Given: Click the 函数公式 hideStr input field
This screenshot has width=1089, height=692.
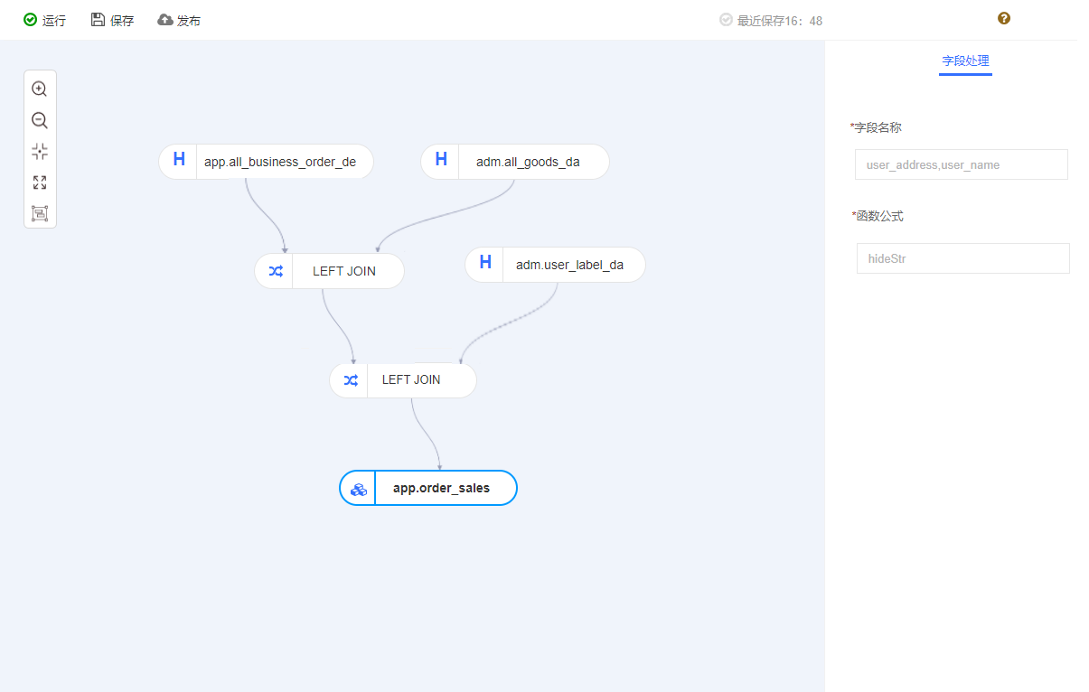Looking at the screenshot, I should pos(962,258).
